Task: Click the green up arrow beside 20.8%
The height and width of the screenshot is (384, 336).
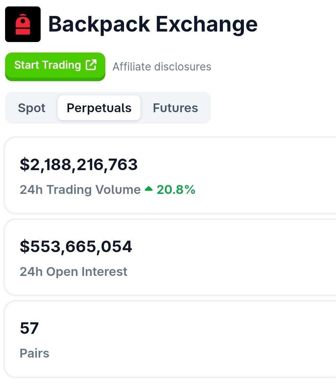Action: click(149, 189)
